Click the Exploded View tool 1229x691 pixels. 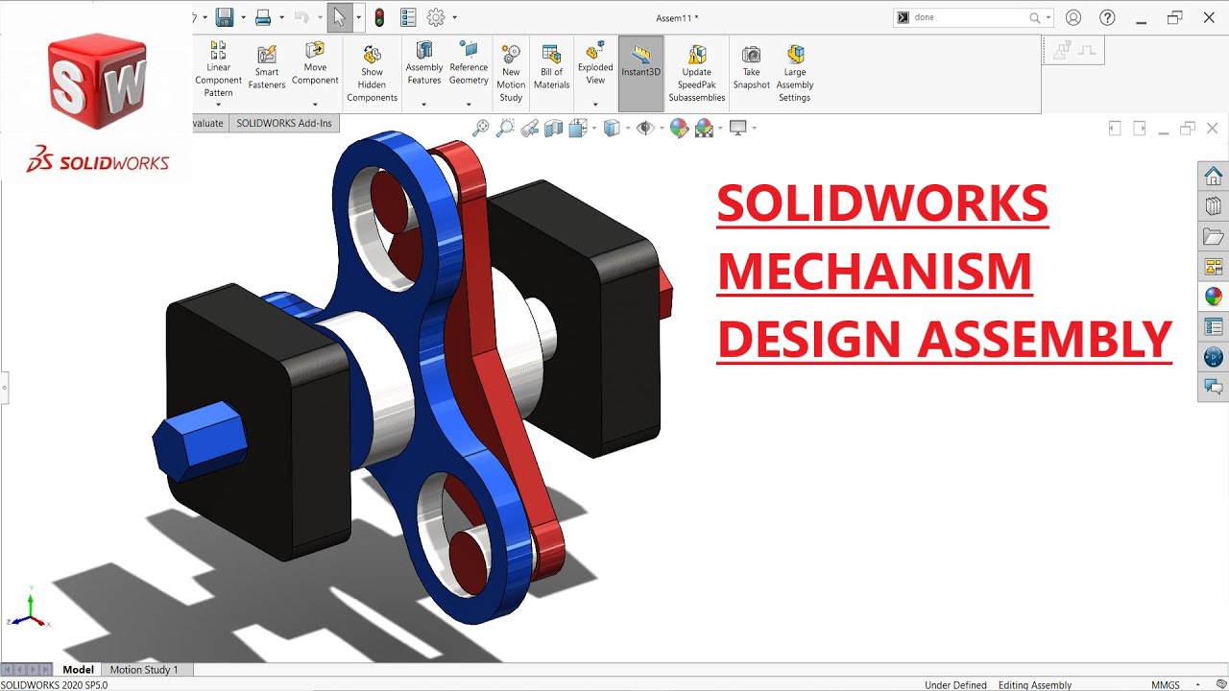(595, 63)
